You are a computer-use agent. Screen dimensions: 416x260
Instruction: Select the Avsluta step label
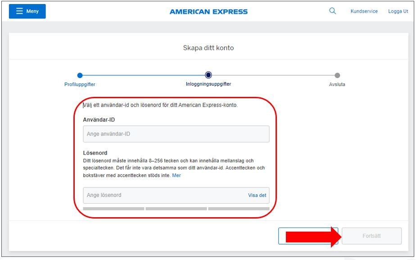(x=337, y=84)
